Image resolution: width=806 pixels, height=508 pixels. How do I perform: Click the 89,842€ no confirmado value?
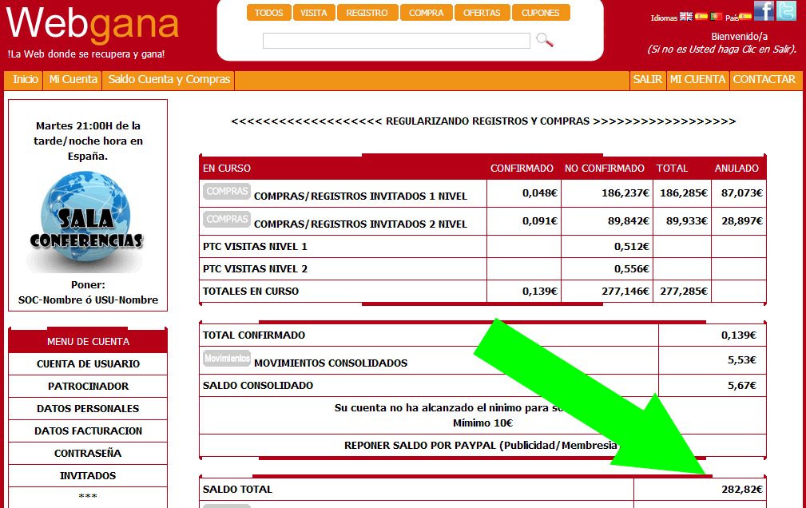[x=628, y=221]
